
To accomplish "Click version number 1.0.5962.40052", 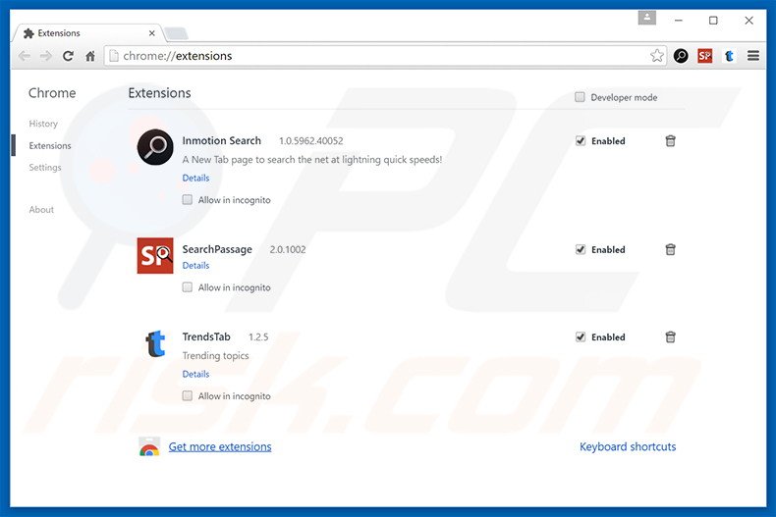I will click(x=311, y=141).
